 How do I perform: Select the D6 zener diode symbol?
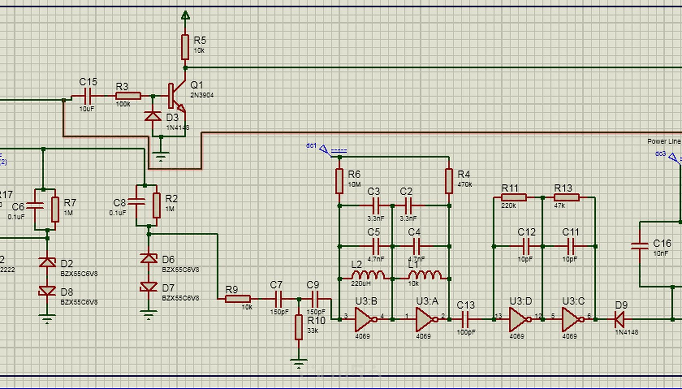tap(149, 258)
